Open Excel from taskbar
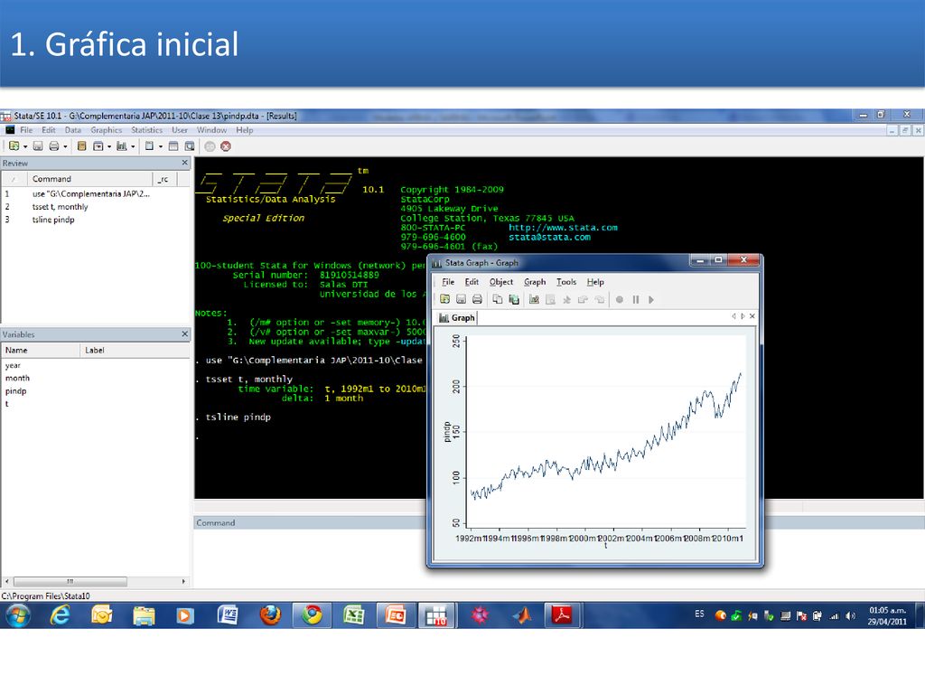Image resolution: width=925 pixels, height=694 pixels. pos(353,614)
